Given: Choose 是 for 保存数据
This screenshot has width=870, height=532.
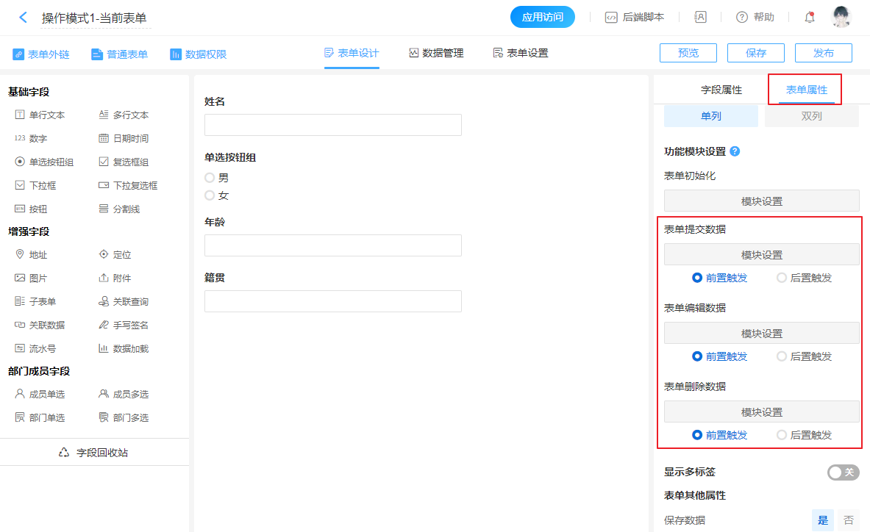Looking at the screenshot, I should point(823,520).
